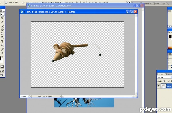
Task: Lock transparent pixels in the Layers panel
Action: tap(163, 81)
